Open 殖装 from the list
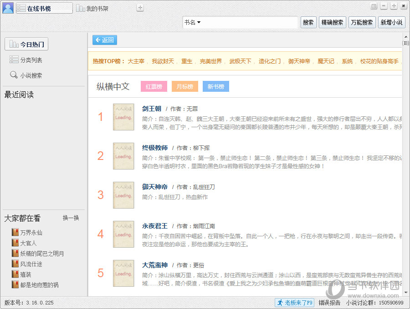The height and width of the screenshot is (309, 410). point(26,274)
